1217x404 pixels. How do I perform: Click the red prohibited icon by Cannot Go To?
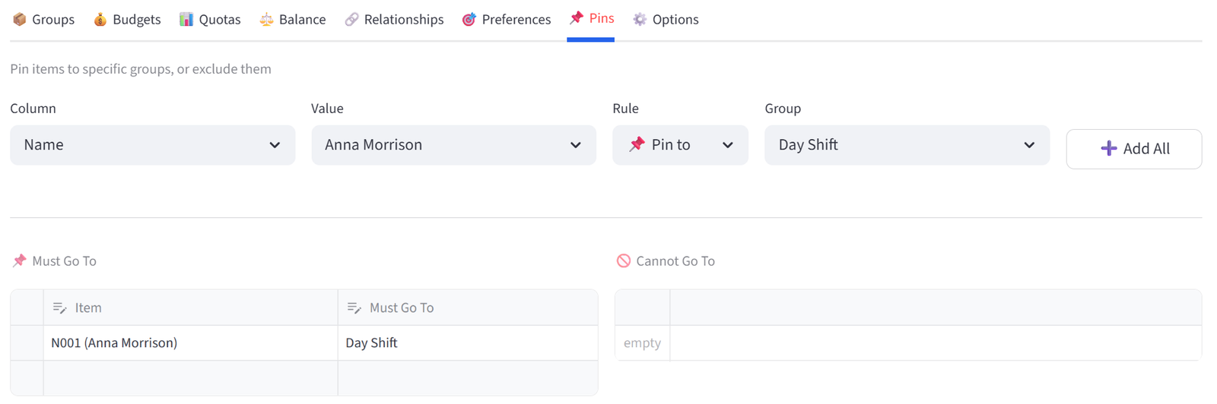[624, 260]
